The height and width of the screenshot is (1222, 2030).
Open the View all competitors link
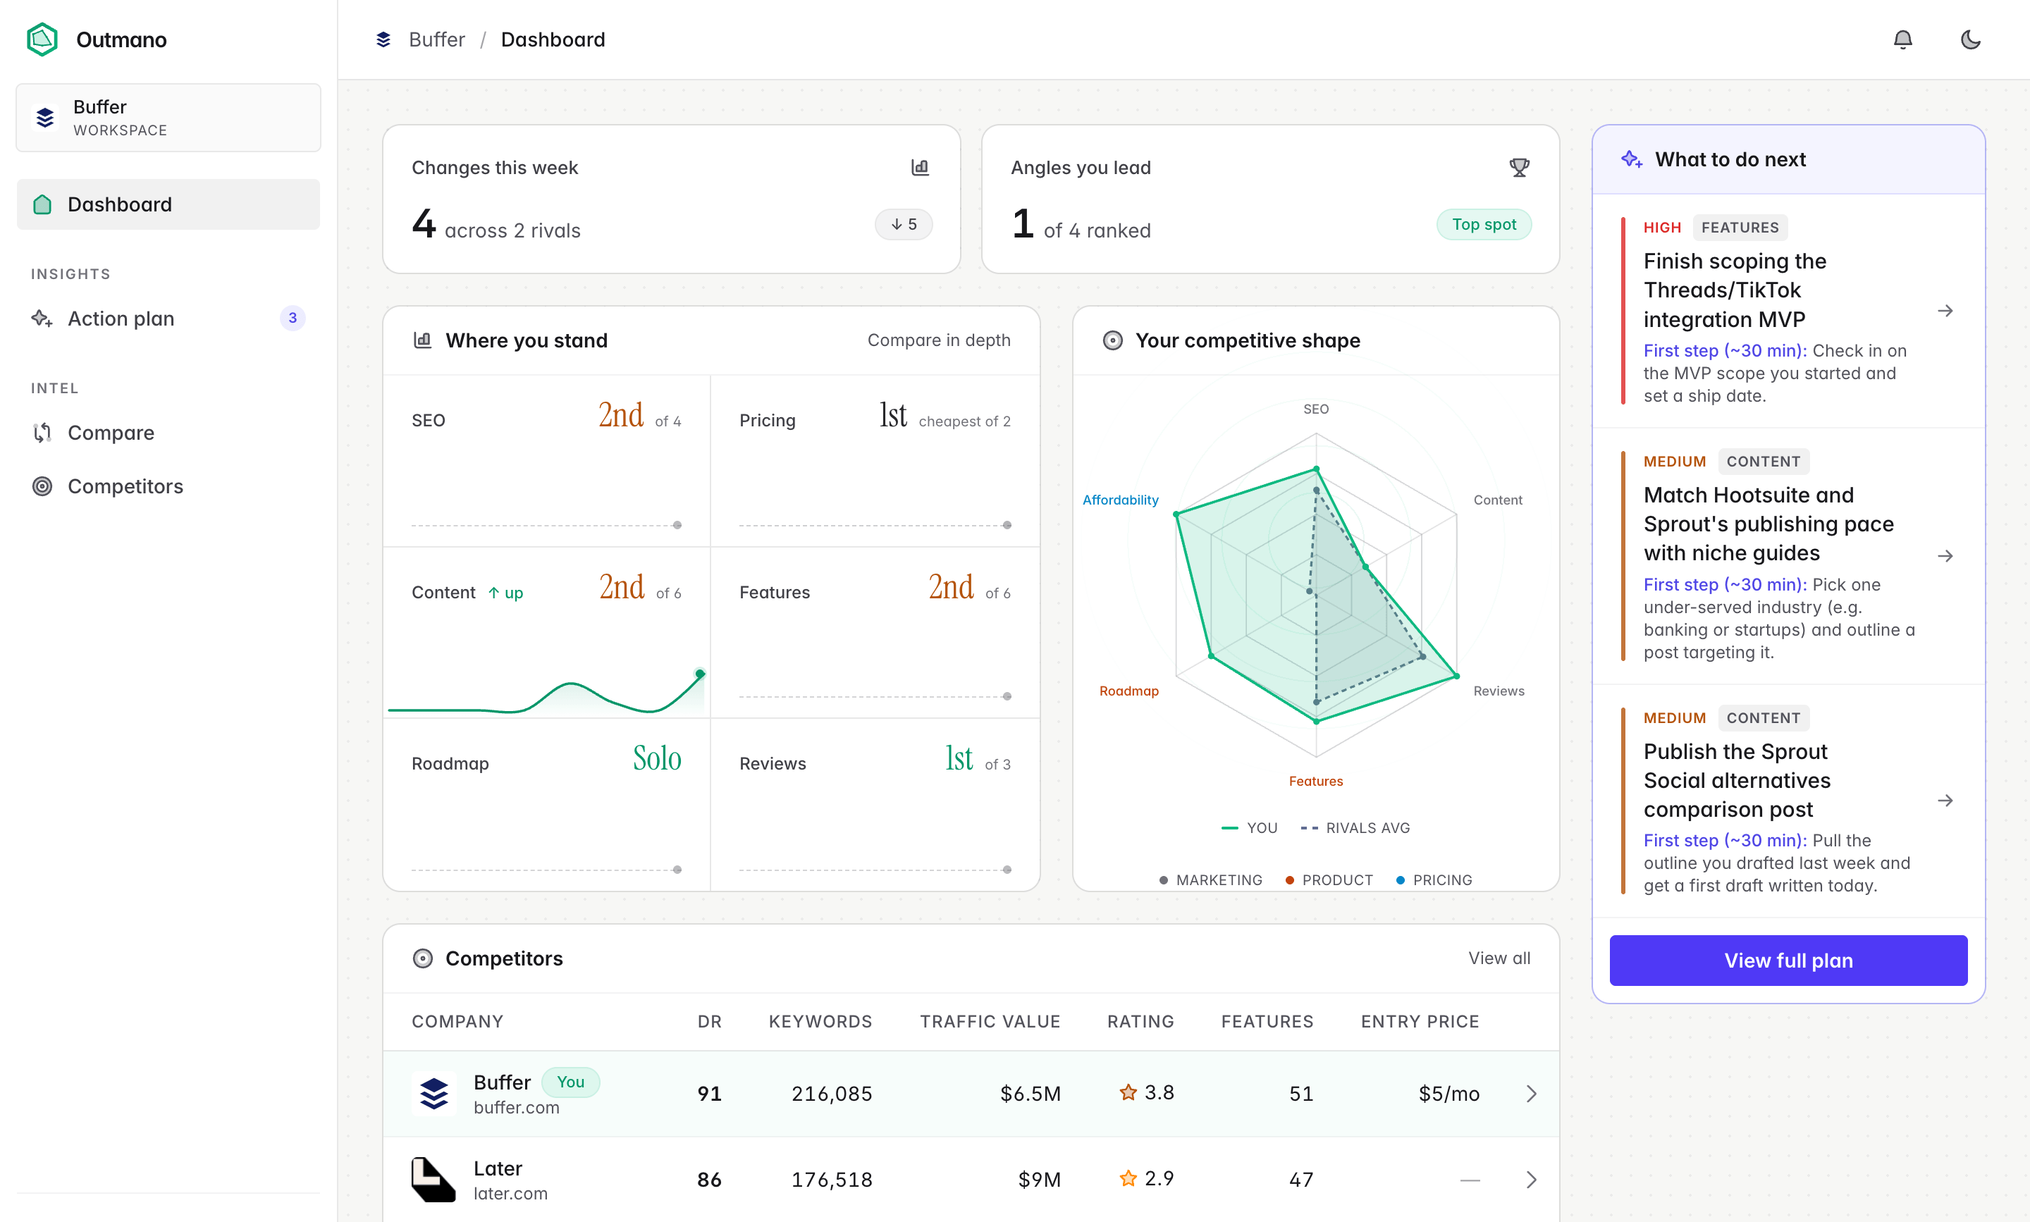pos(1499,958)
